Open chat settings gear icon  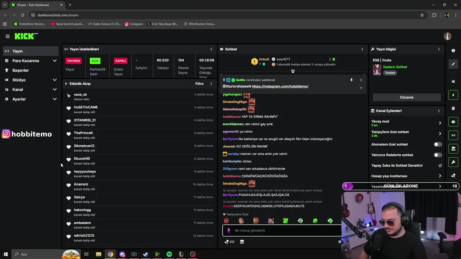coord(340,242)
